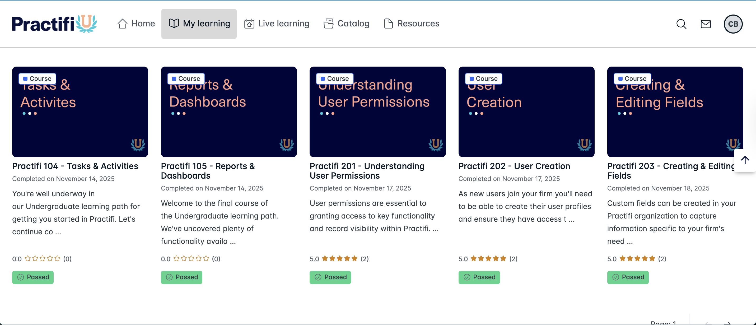Open the Understanding User Permissions thumbnail

click(378, 112)
